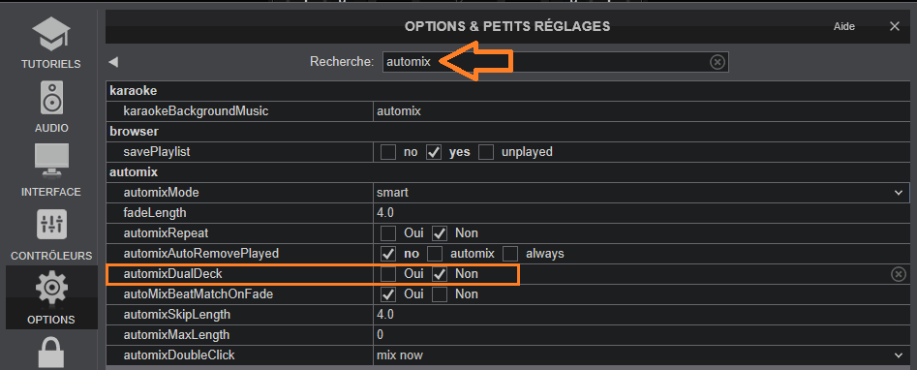Close the Options & Petits Réglages window
This screenshot has height=370, width=917.
point(894,26)
